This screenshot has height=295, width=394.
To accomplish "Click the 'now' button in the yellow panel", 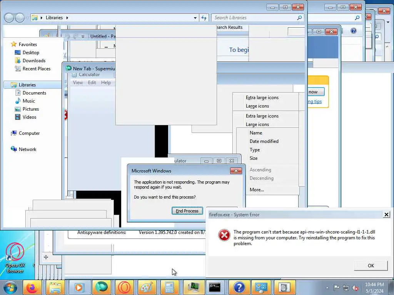I will coord(316,92).
